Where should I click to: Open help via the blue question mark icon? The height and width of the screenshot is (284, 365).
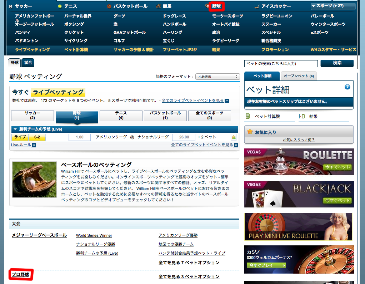(347, 87)
